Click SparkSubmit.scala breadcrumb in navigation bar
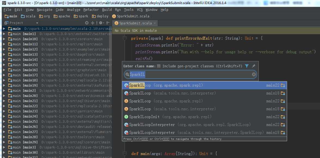This screenshot has width=320, height=158. point(131,16)
